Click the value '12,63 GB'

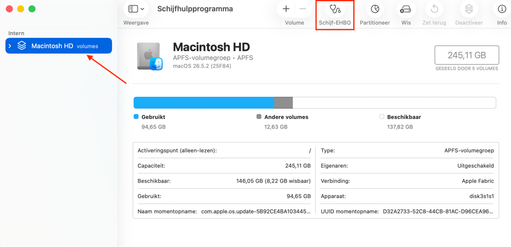click(276, 127)
